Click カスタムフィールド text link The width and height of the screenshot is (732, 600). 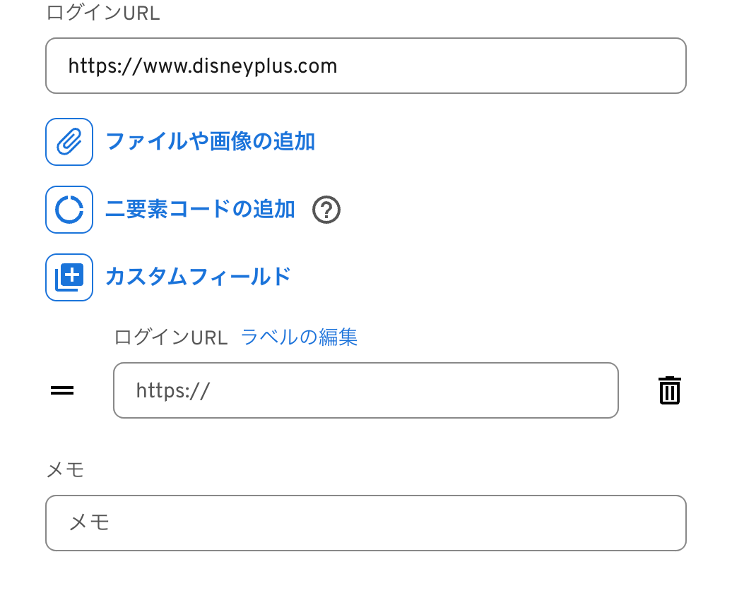point(198,277)
